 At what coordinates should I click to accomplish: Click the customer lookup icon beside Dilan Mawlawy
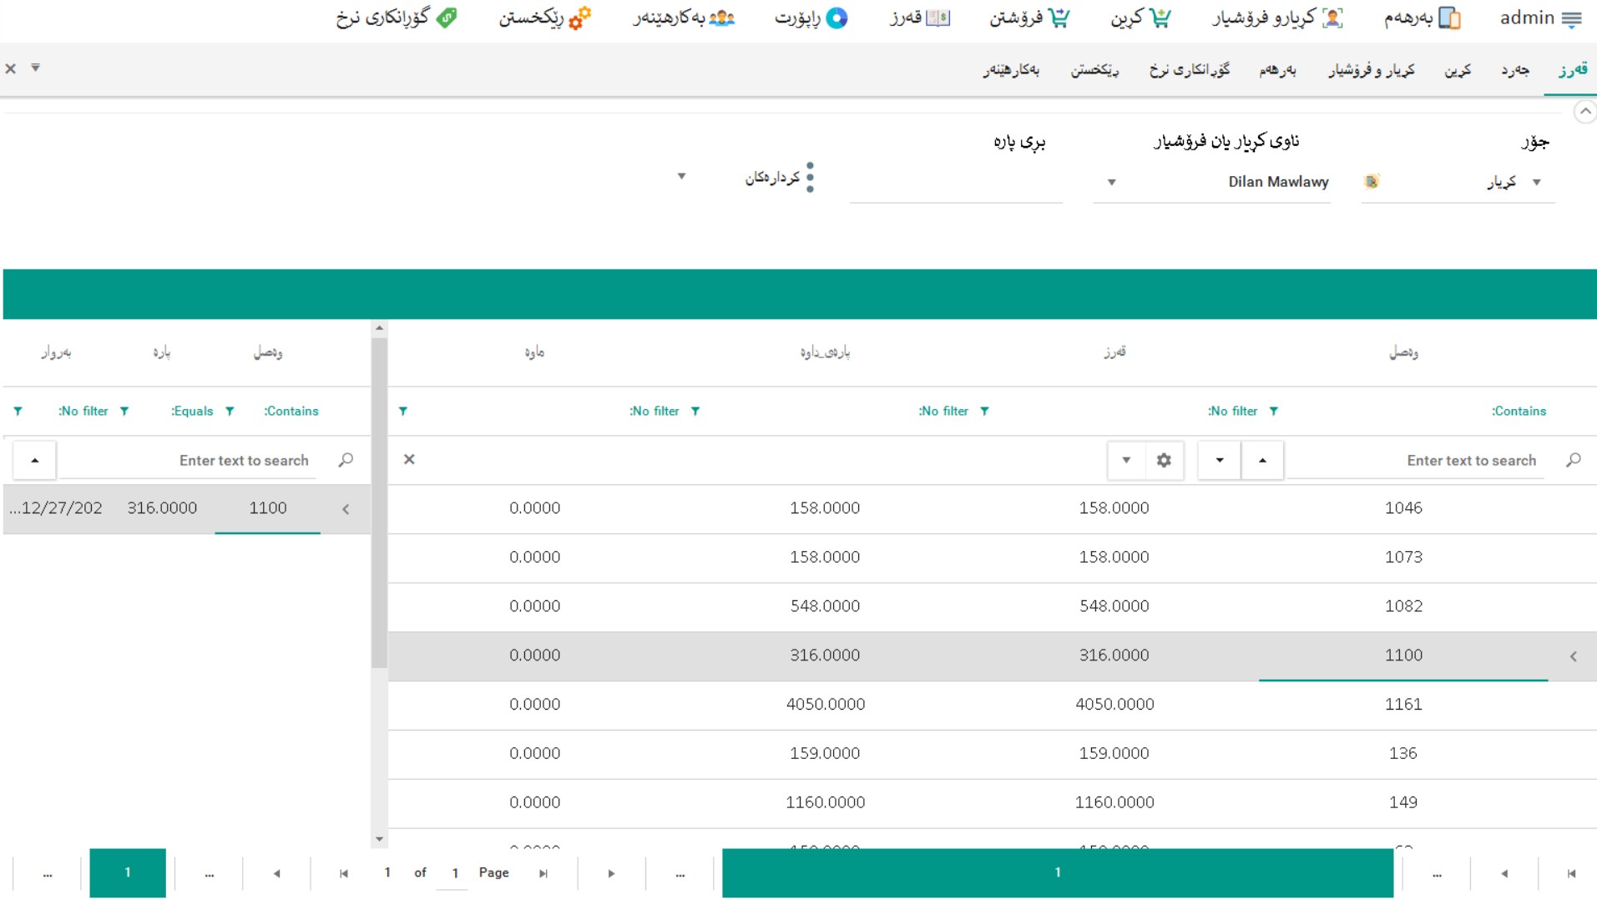tap(1371, 182)
